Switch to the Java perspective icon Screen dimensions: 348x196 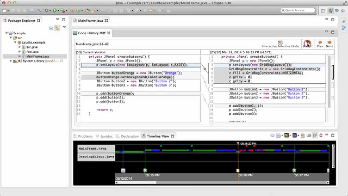330,11
